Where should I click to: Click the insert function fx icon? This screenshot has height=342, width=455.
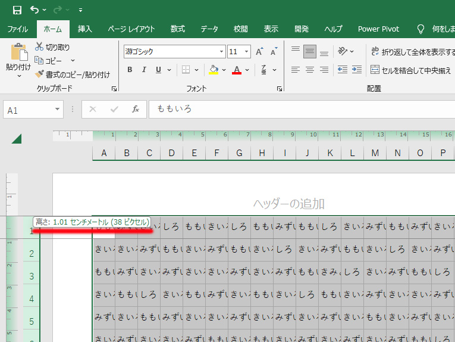click(x=136, y=109)
